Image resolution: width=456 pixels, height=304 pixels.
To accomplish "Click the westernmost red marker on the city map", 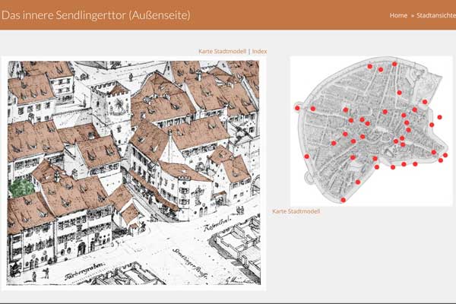I will (297, 108).
